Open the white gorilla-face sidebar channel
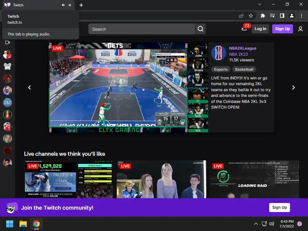Viewport: 308px width, 231px height. point(8,66)
